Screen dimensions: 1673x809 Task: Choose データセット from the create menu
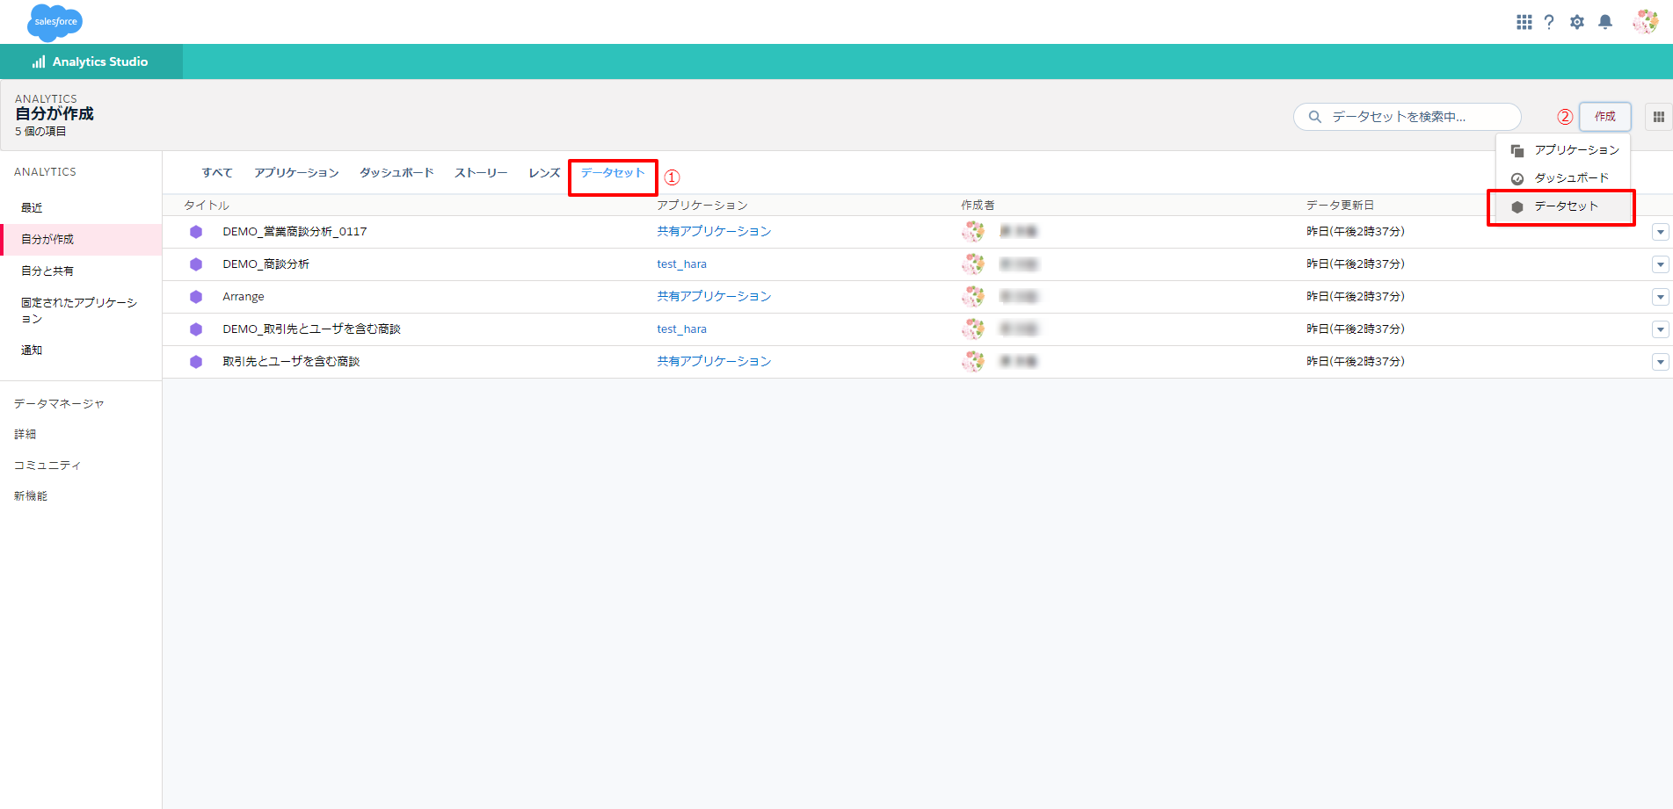click(x=1566, y=206)
